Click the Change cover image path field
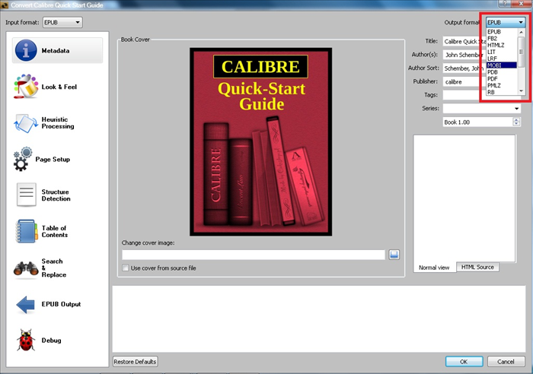The image size is (533, 374). click(254, 255)
